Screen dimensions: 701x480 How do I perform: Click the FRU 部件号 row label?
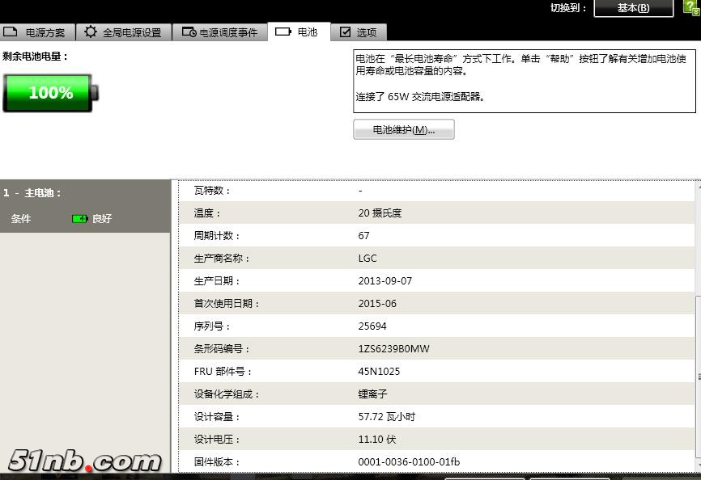click(x=223, y=372)
